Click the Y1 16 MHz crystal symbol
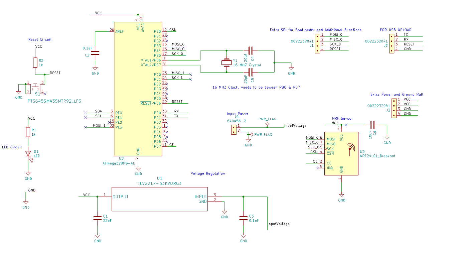The width and height of the screenshot is (461, 260). click(x=226, y=62)
